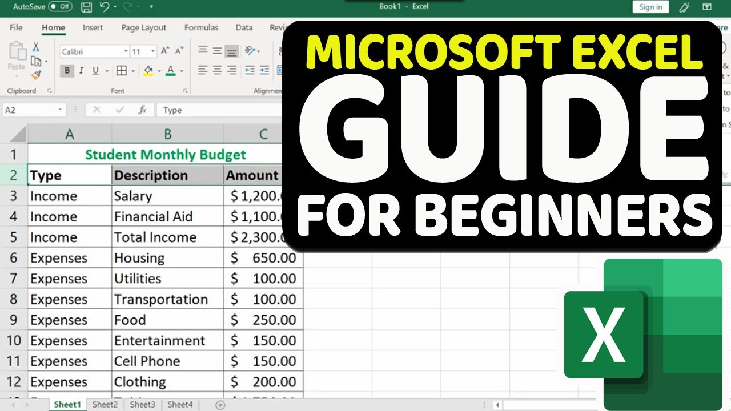Increase font size with the larger A
This screenshot has width=731, height=411.
point(165,51)
